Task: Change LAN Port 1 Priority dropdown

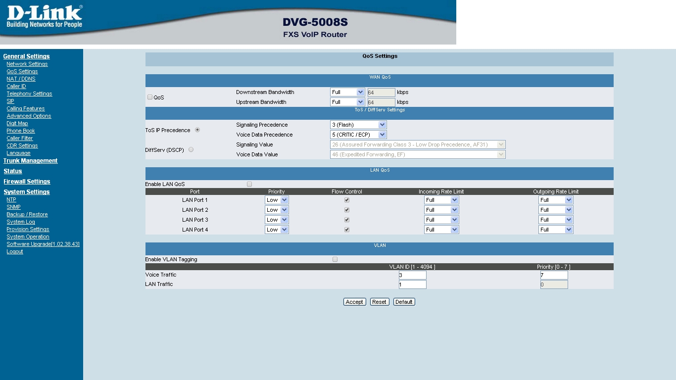Action: [x=277, y=200]
